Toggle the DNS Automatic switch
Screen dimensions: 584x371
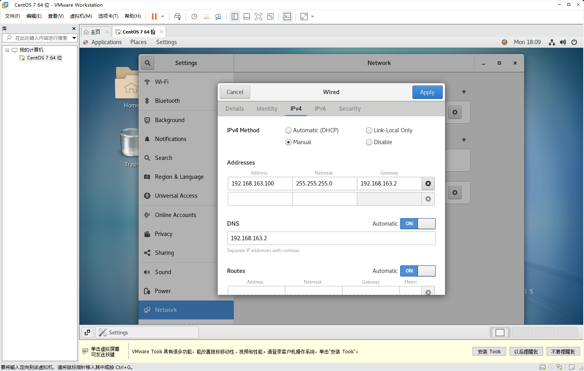click(x=418, y=224)
